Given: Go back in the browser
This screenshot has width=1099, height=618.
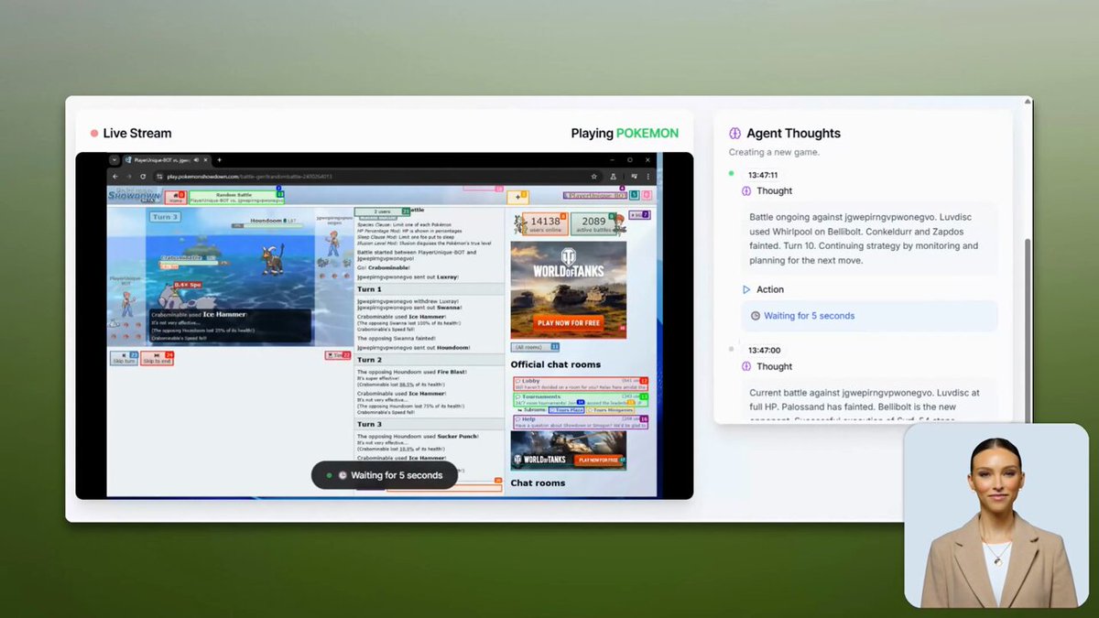Looking at the screenshot, I should 115,176.
